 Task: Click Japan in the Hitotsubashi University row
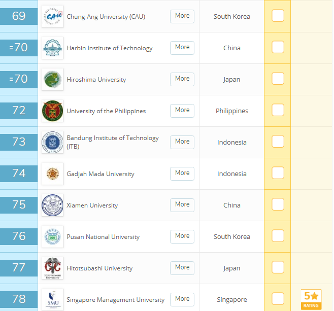(x=232, y=268)
